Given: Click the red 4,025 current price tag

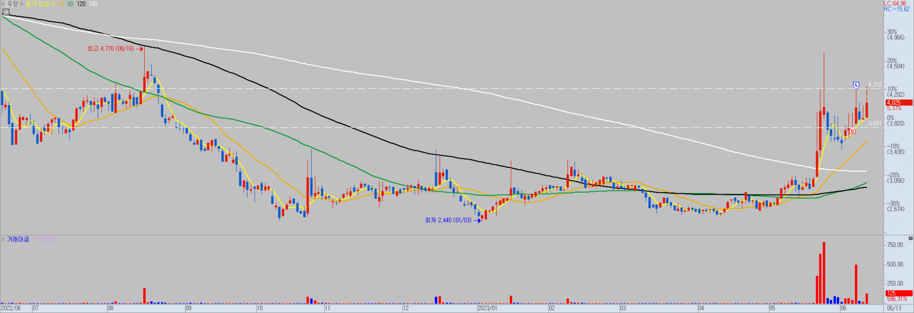Looking at the screenshot, I should click(x=899, y=102).
